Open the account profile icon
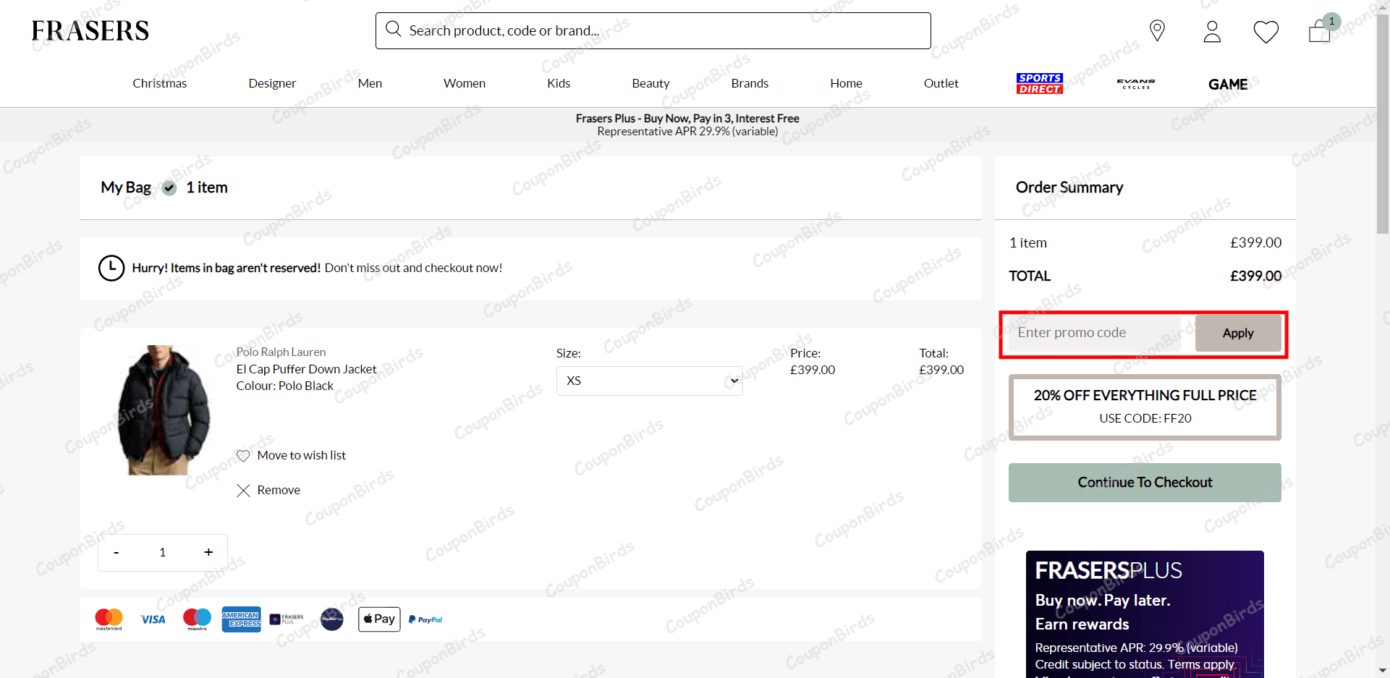Image resolution: width=1390 pixels, height=678 pixels. 1211,30
